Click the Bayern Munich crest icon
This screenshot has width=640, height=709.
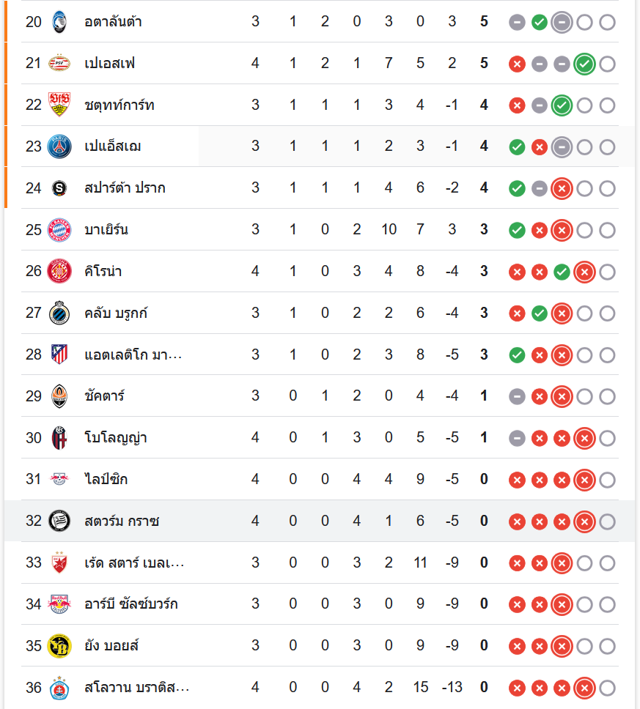(x=59, y=230)
